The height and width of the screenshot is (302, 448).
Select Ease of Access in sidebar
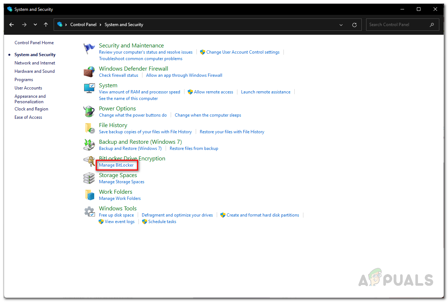(28, 117)
